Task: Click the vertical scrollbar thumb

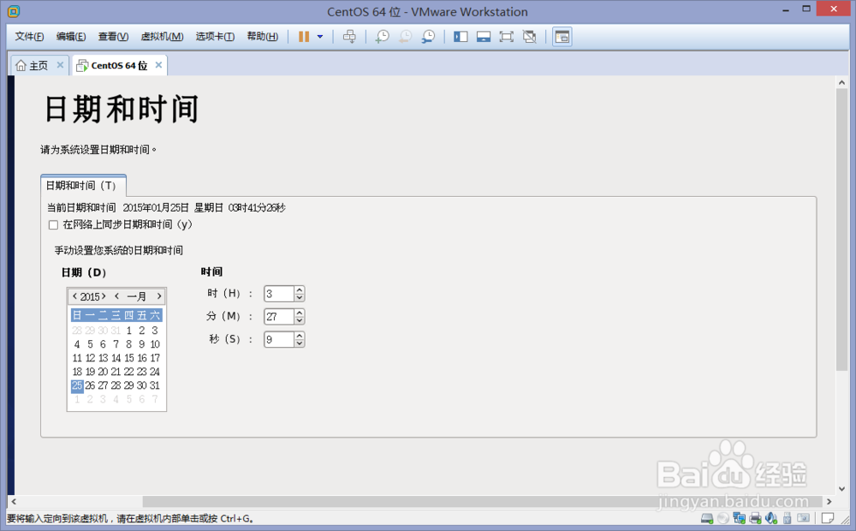Action: [x=841, y=230]
